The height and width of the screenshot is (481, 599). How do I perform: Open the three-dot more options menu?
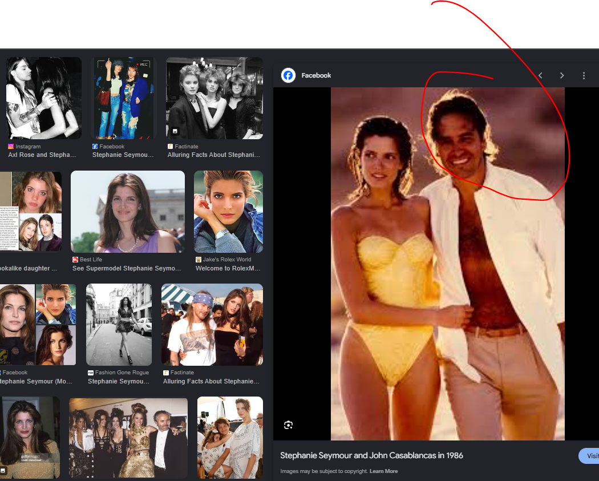tap(584, 76)
